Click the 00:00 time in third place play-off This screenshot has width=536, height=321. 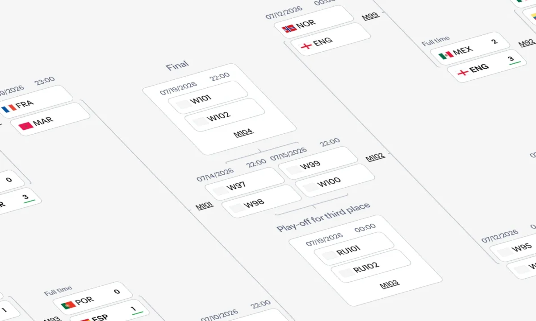coord(365,228)
